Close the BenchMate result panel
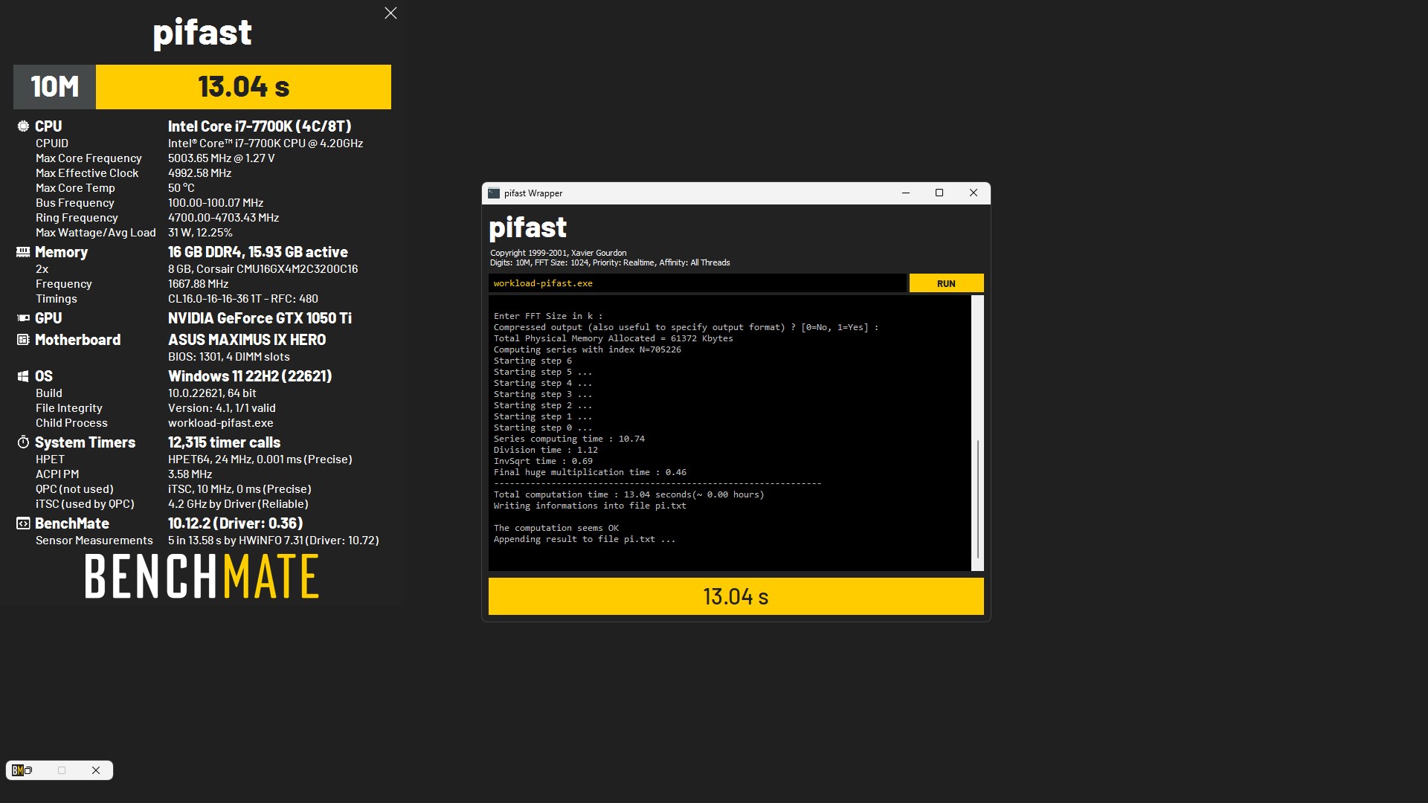 390,13
